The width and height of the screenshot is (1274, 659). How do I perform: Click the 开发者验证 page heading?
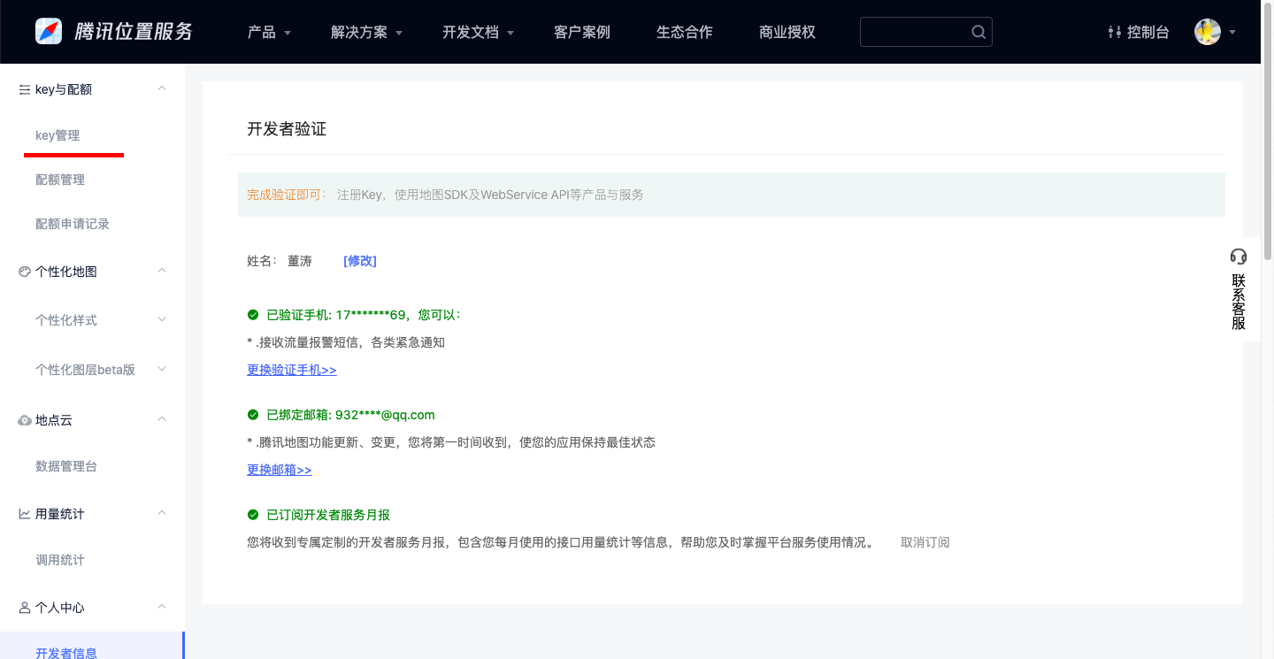287,129
